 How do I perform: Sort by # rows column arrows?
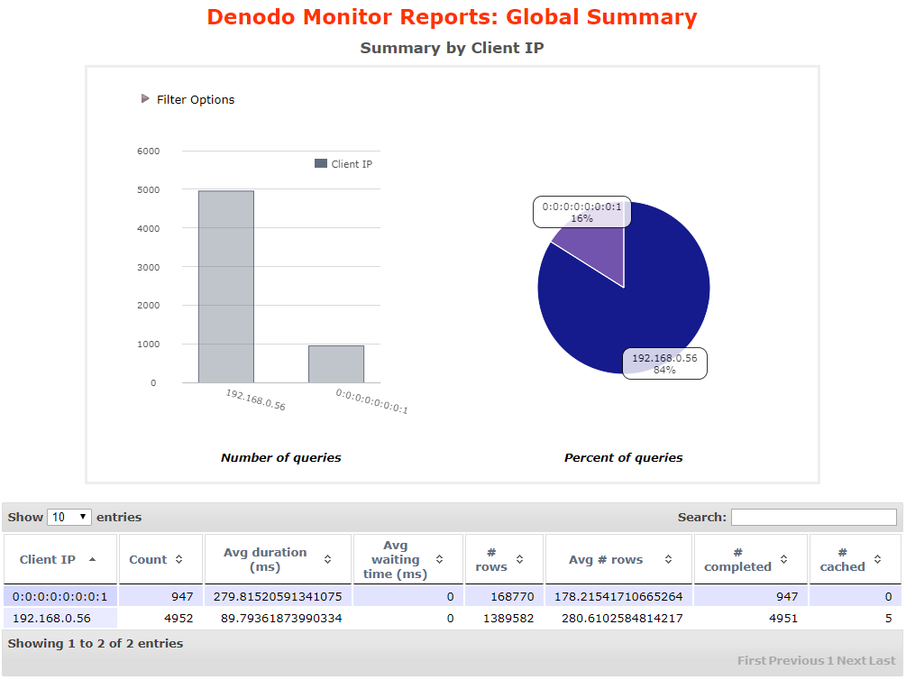[x=519, y=559]
